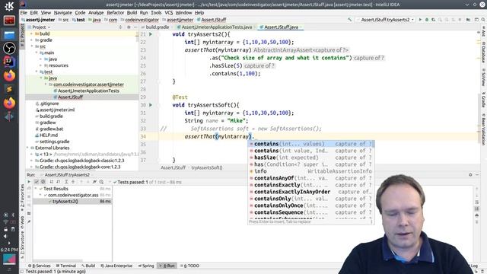487x274 pixels.
Task: Open the file manager icon in dock
Action: [9, 34]
